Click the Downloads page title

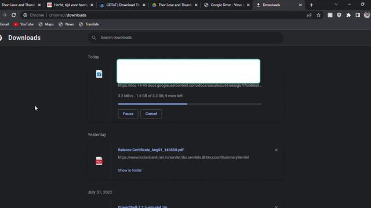(x=24, y=38)
